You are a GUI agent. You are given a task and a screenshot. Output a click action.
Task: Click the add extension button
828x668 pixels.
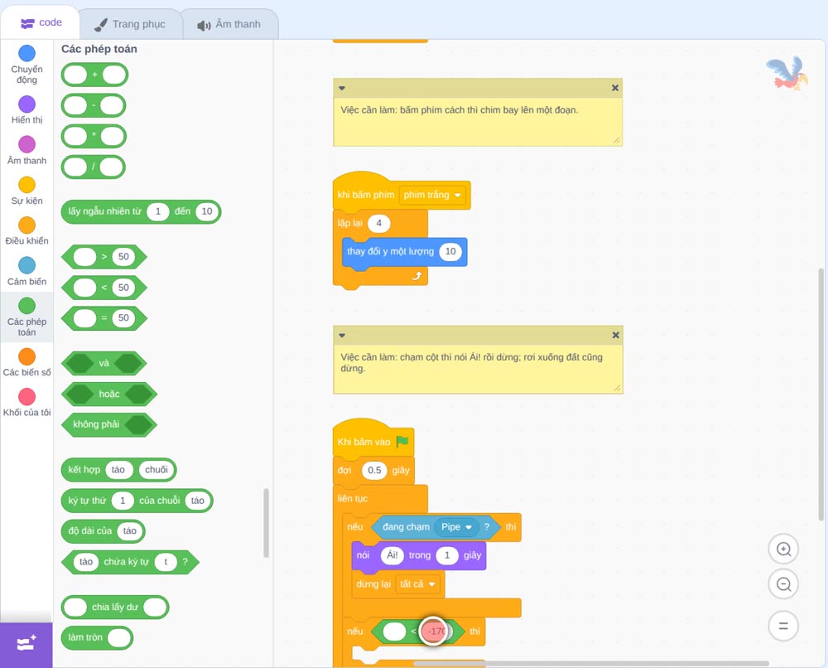tap(26, 644)
